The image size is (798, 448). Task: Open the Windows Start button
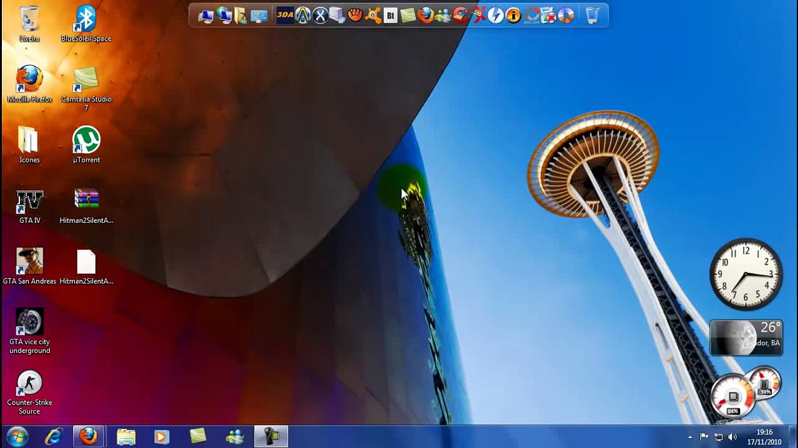click(17, 437)
